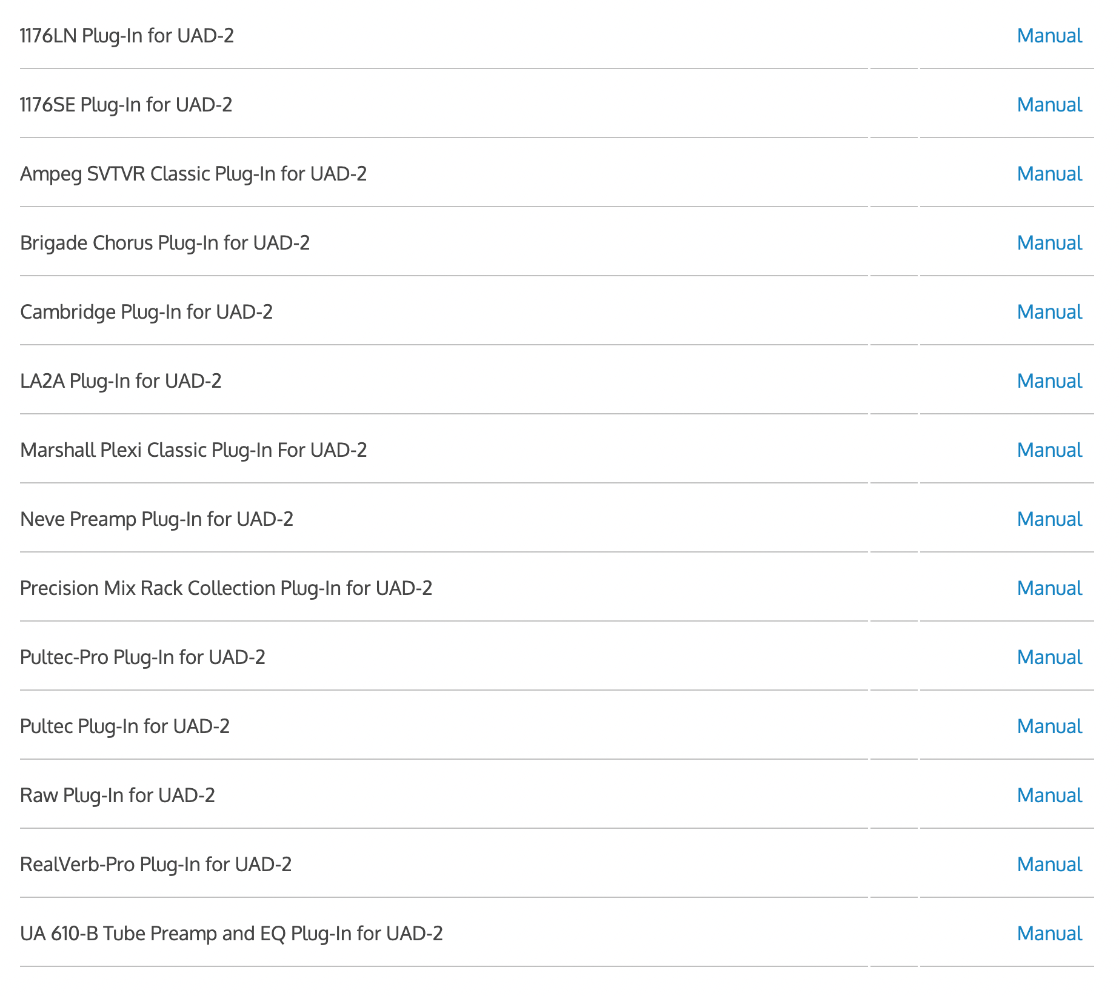The image size is (1119, 996).
Task: Open the LA2A Plug-In Manual
Action: [1049, 381]
